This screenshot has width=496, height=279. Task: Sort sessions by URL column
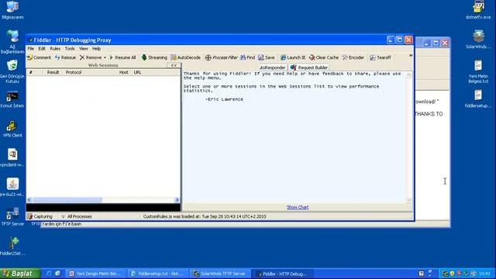tap(137, 72)
